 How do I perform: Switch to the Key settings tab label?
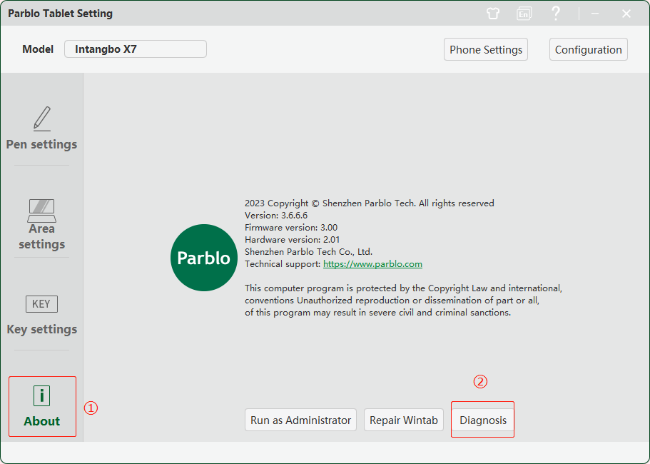point(42,329)
